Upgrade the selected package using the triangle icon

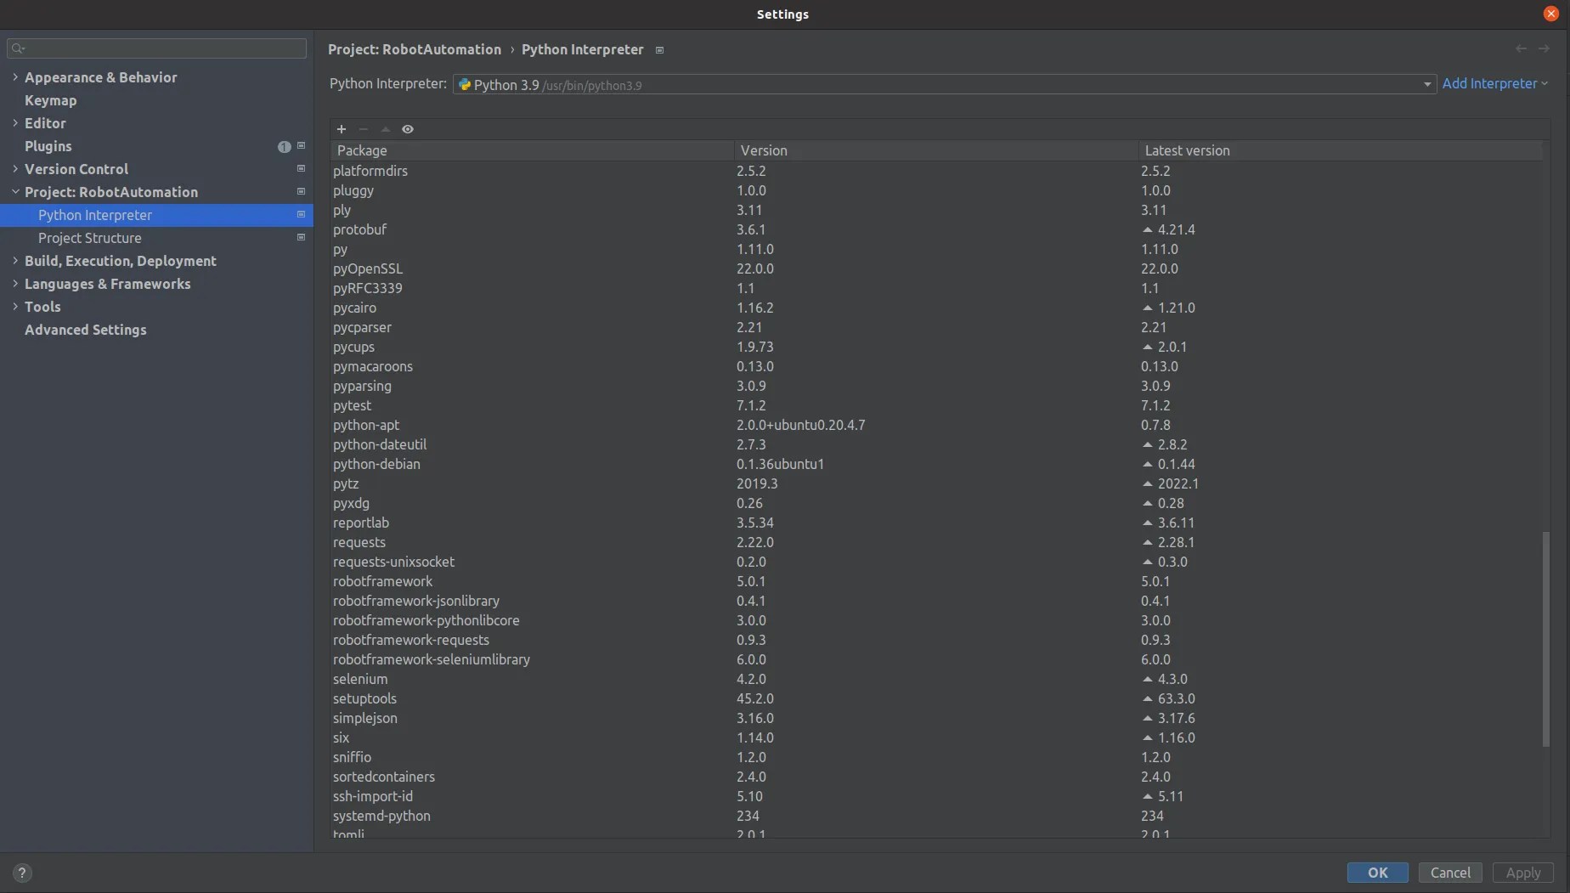[386, 128]
